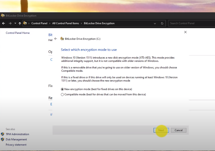Viewport: 215px width, 151px height.
Task: Expand the address bar history dropdown
Action: [x=155, y=23]
